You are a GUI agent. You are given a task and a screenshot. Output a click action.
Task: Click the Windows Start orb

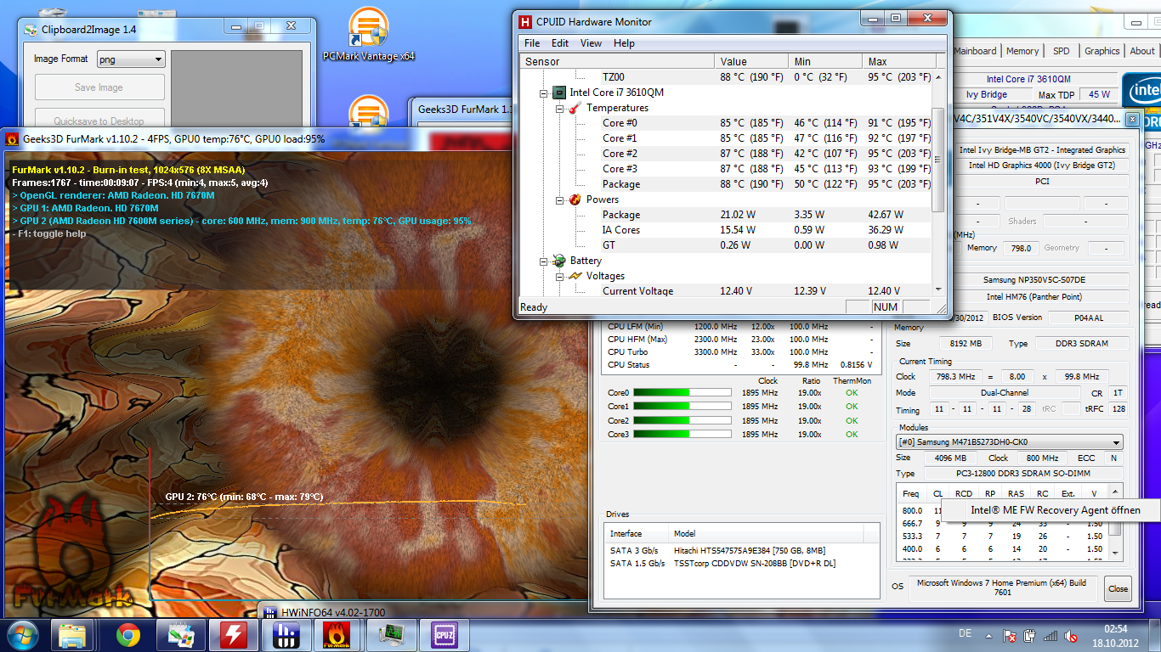point(23,635)
